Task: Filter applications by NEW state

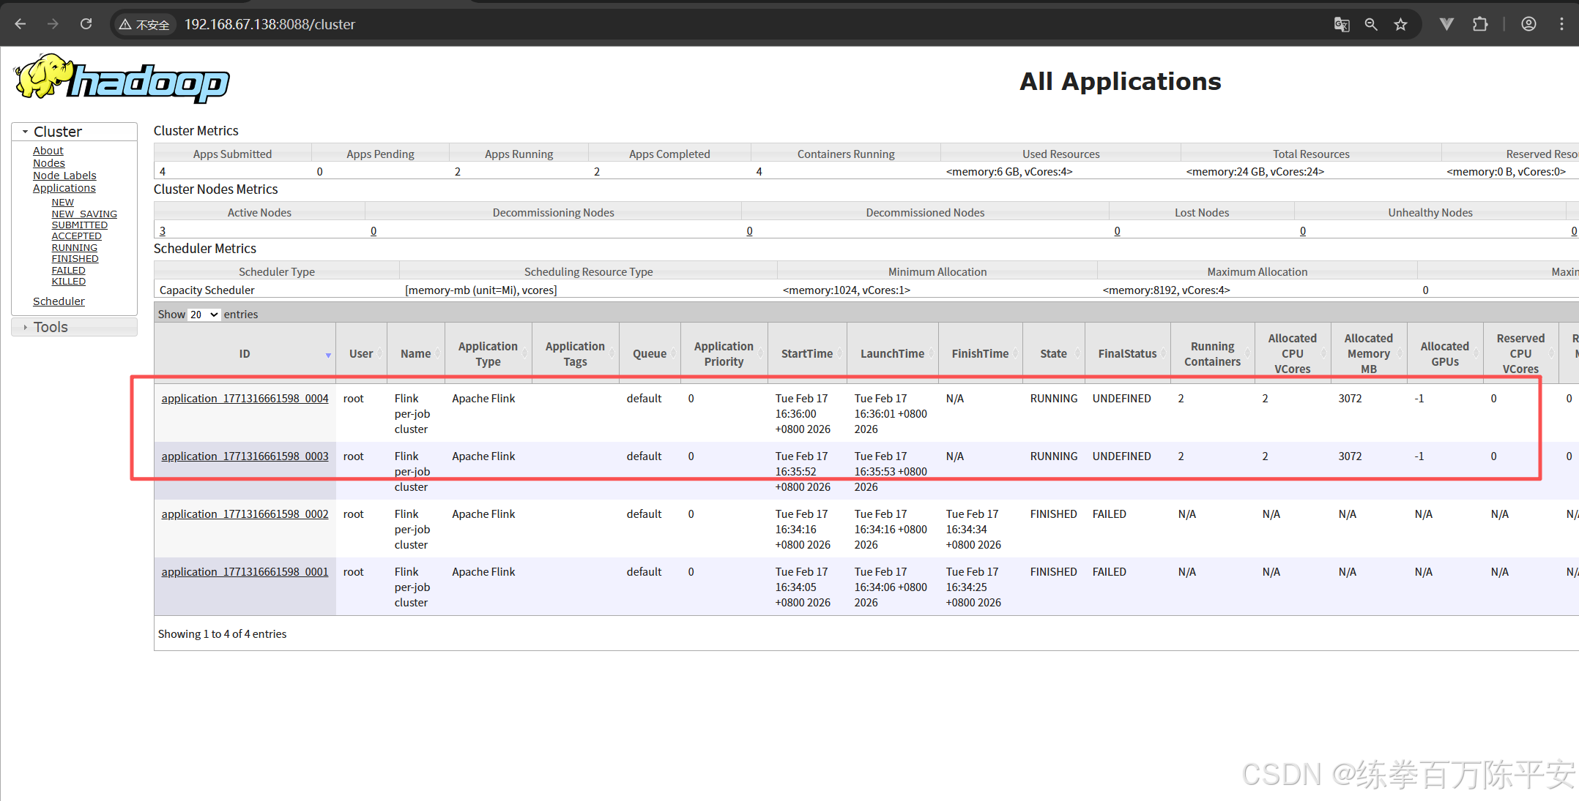Action: pyautogui.click(x=63, y=203)
